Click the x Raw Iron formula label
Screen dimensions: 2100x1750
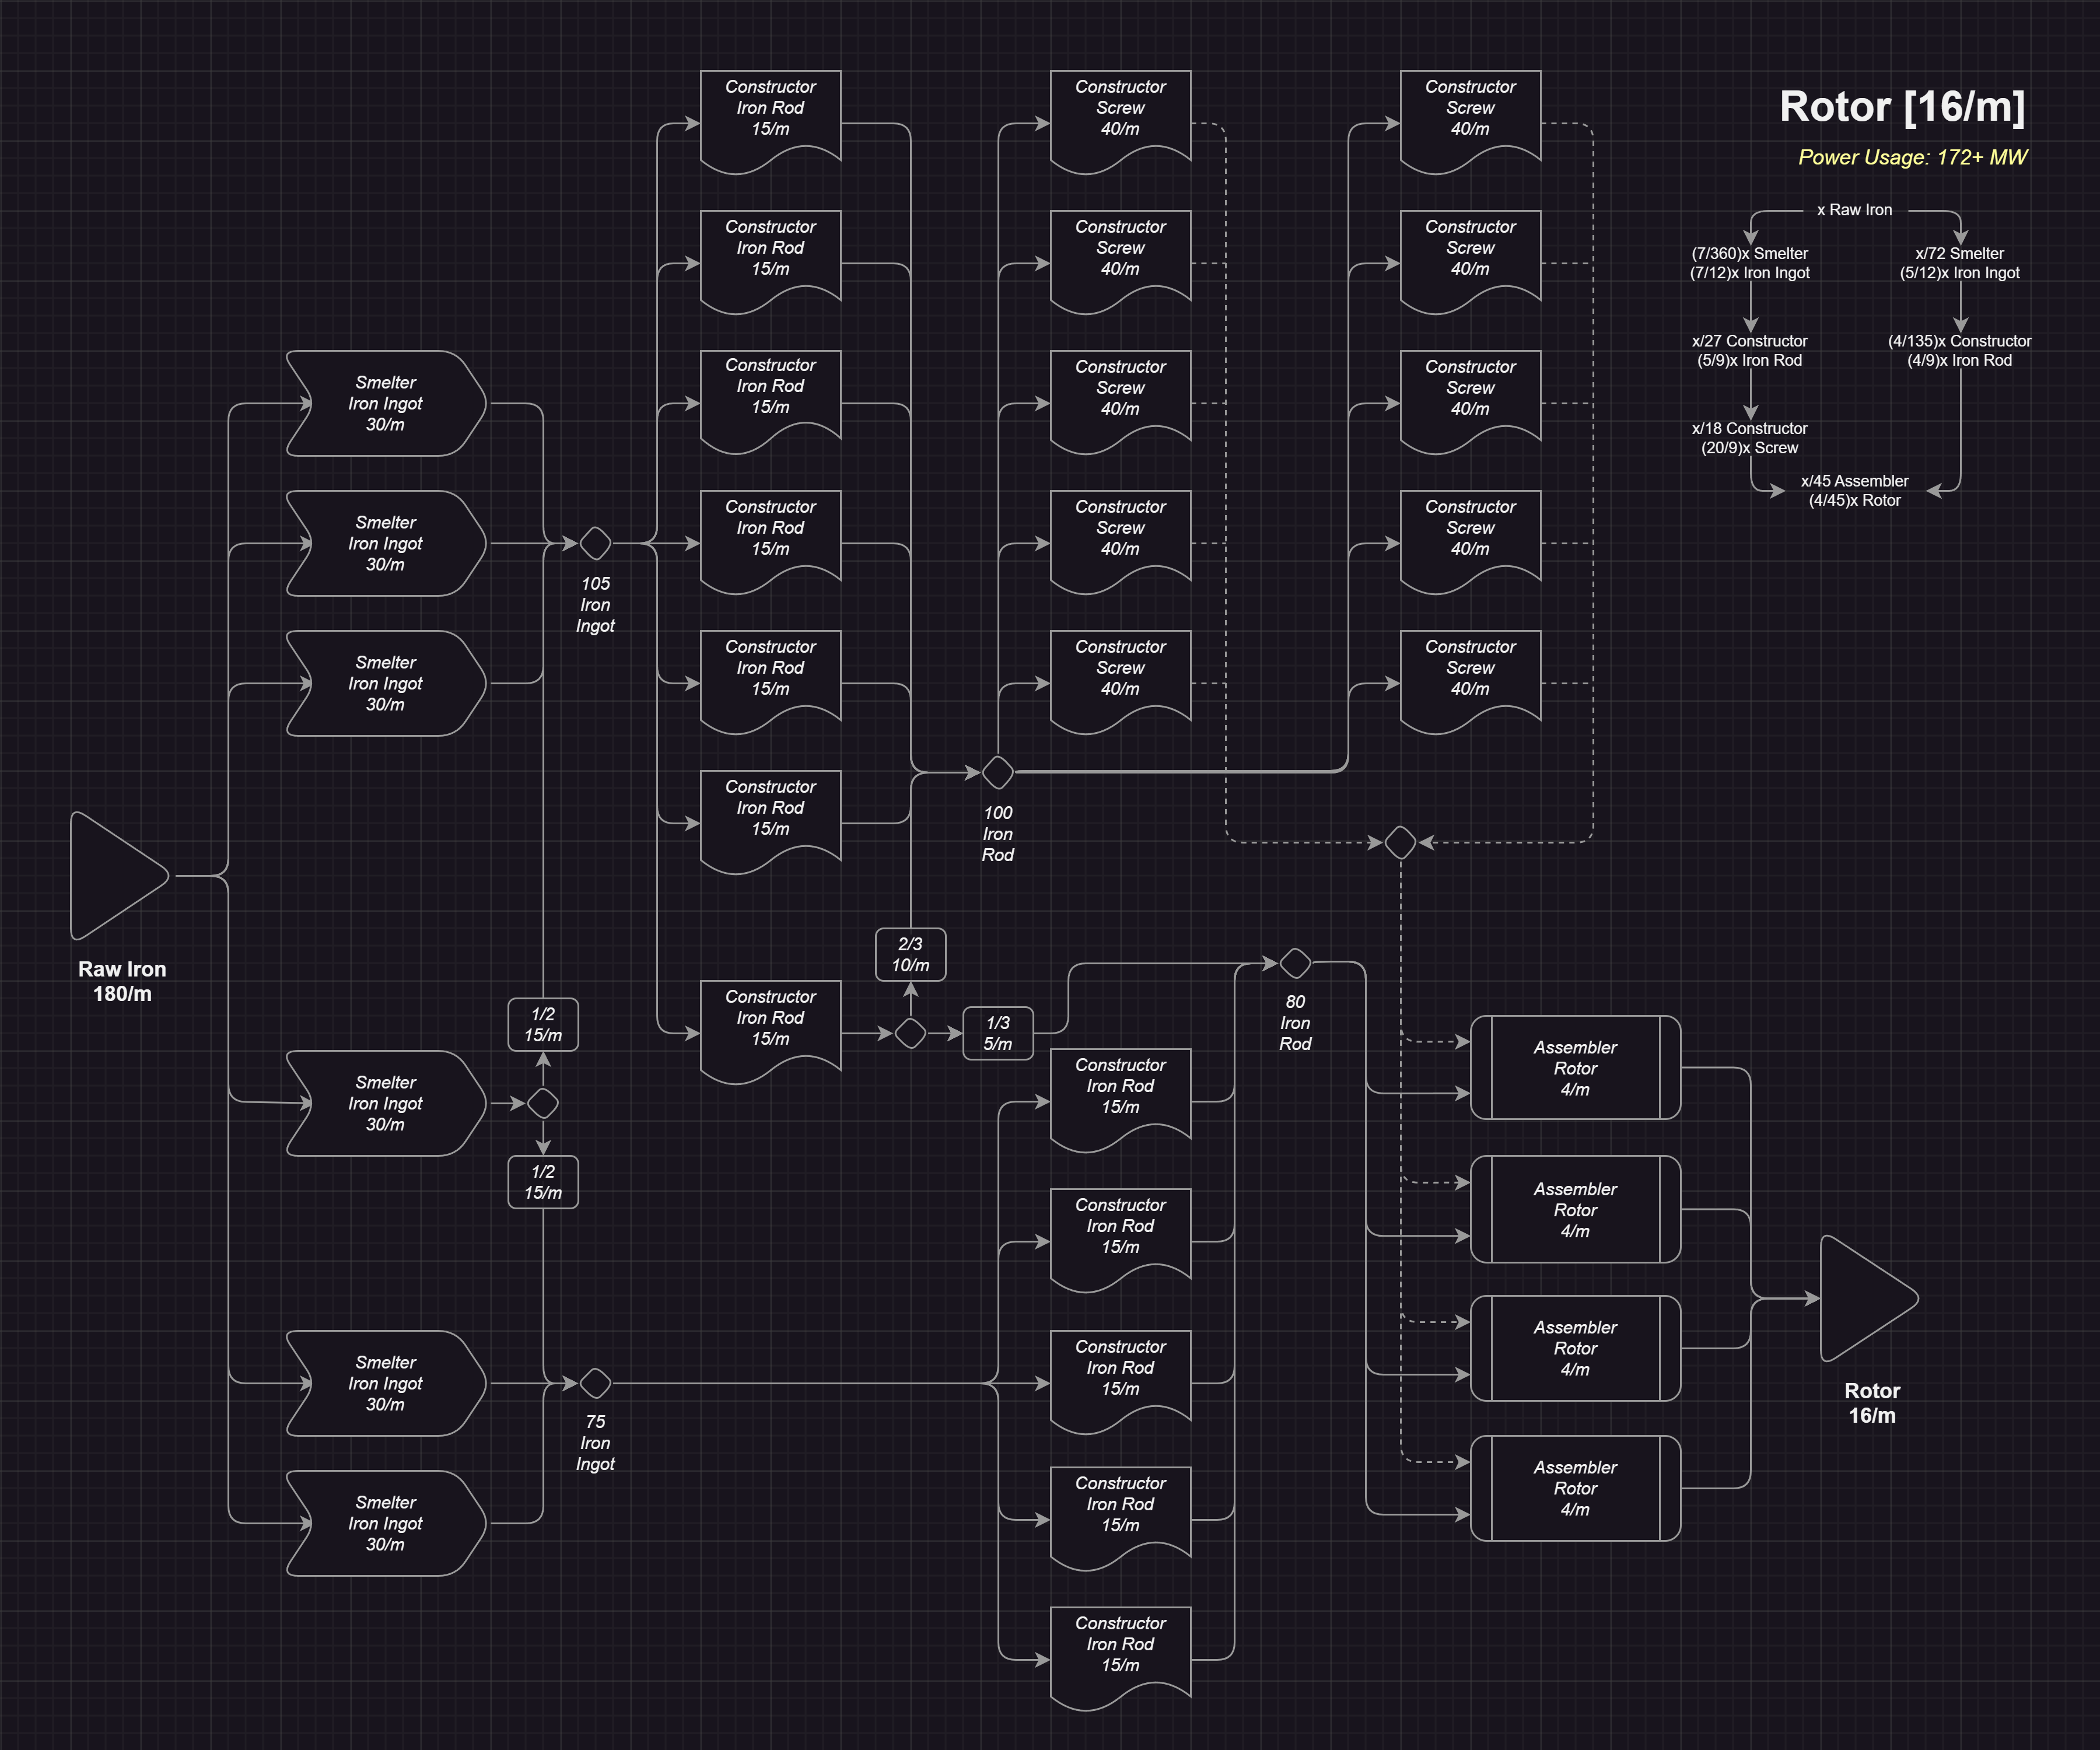[1854, 210]
